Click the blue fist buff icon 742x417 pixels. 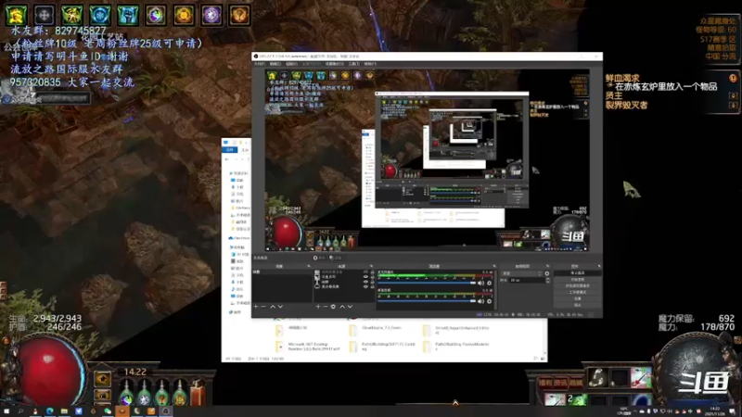click(128, 15)
